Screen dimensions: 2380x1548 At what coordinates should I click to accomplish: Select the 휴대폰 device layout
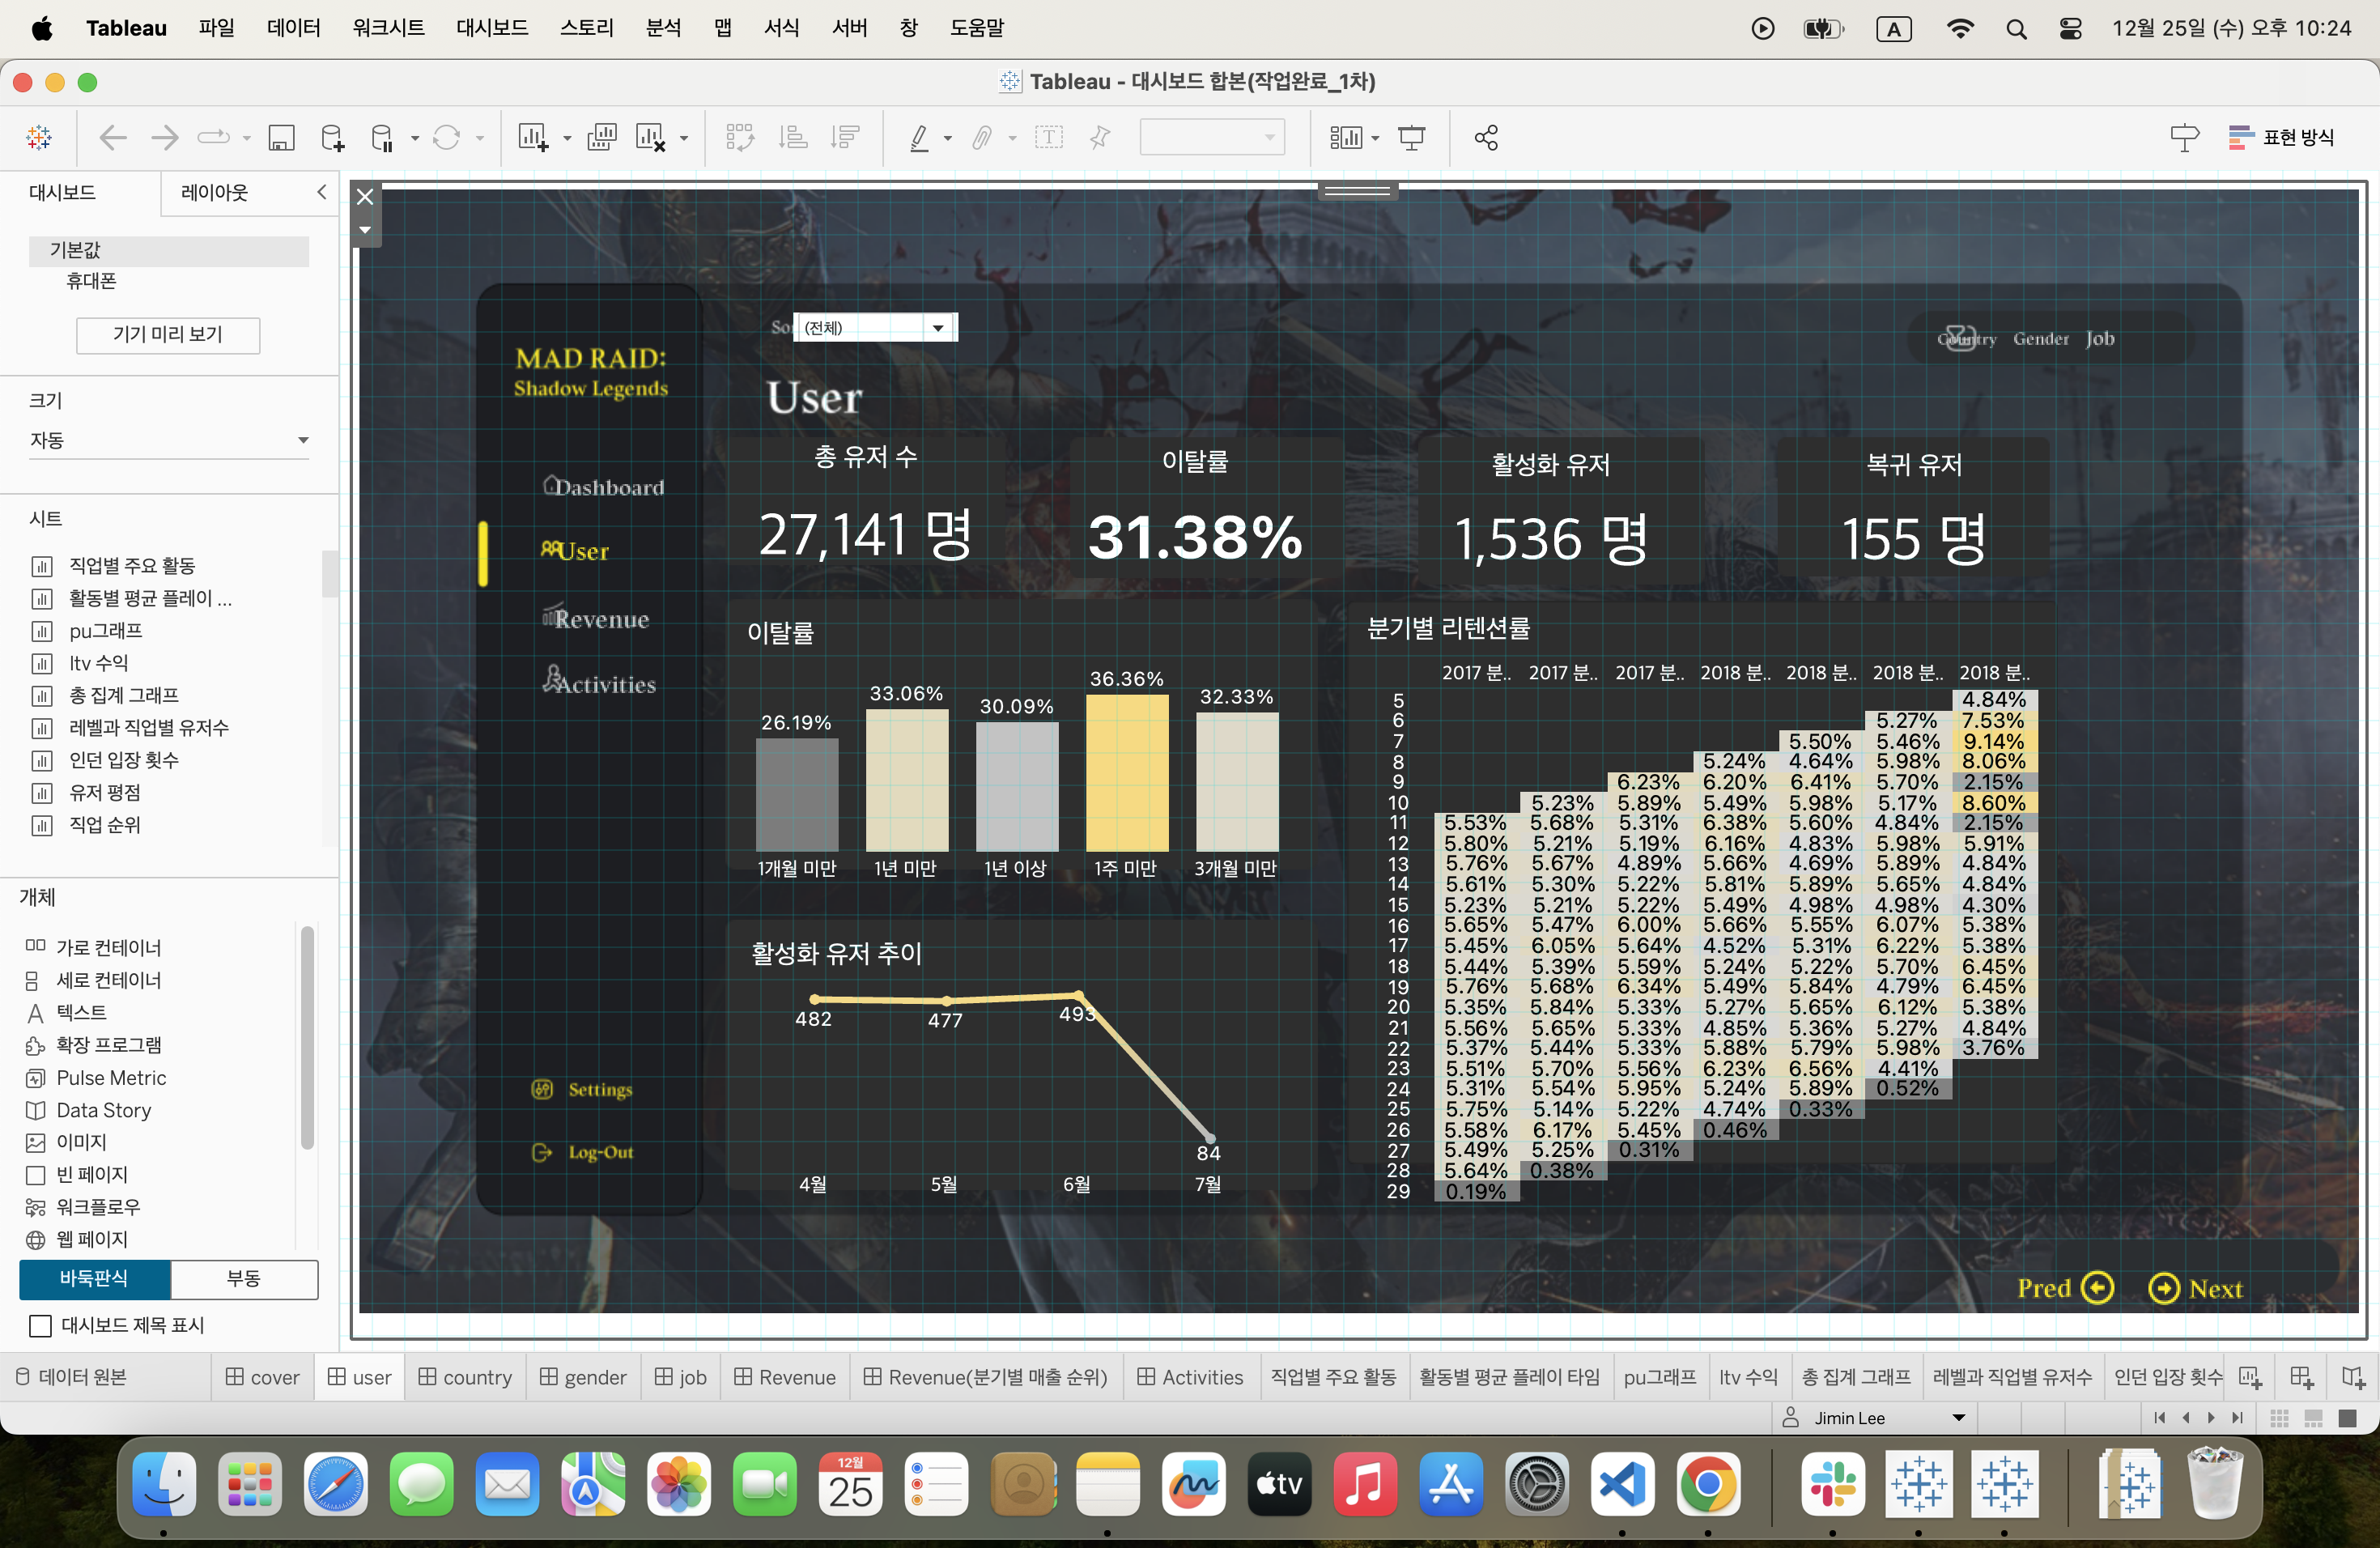pos(91,281)
